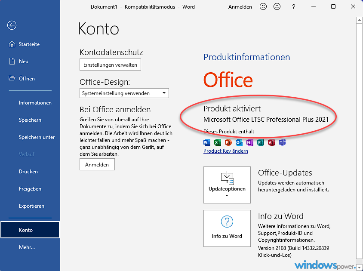
Task: Click the Teams app icon
Action: tap(282, 142)
